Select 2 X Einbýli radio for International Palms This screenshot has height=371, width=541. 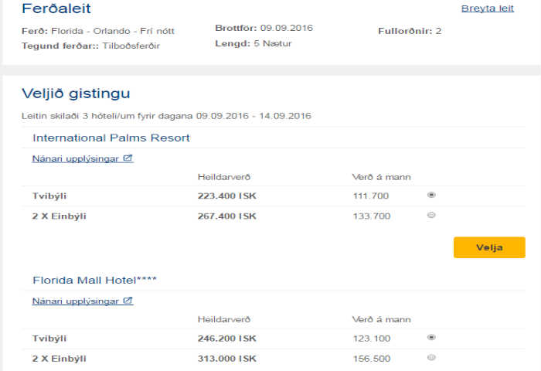431,215
